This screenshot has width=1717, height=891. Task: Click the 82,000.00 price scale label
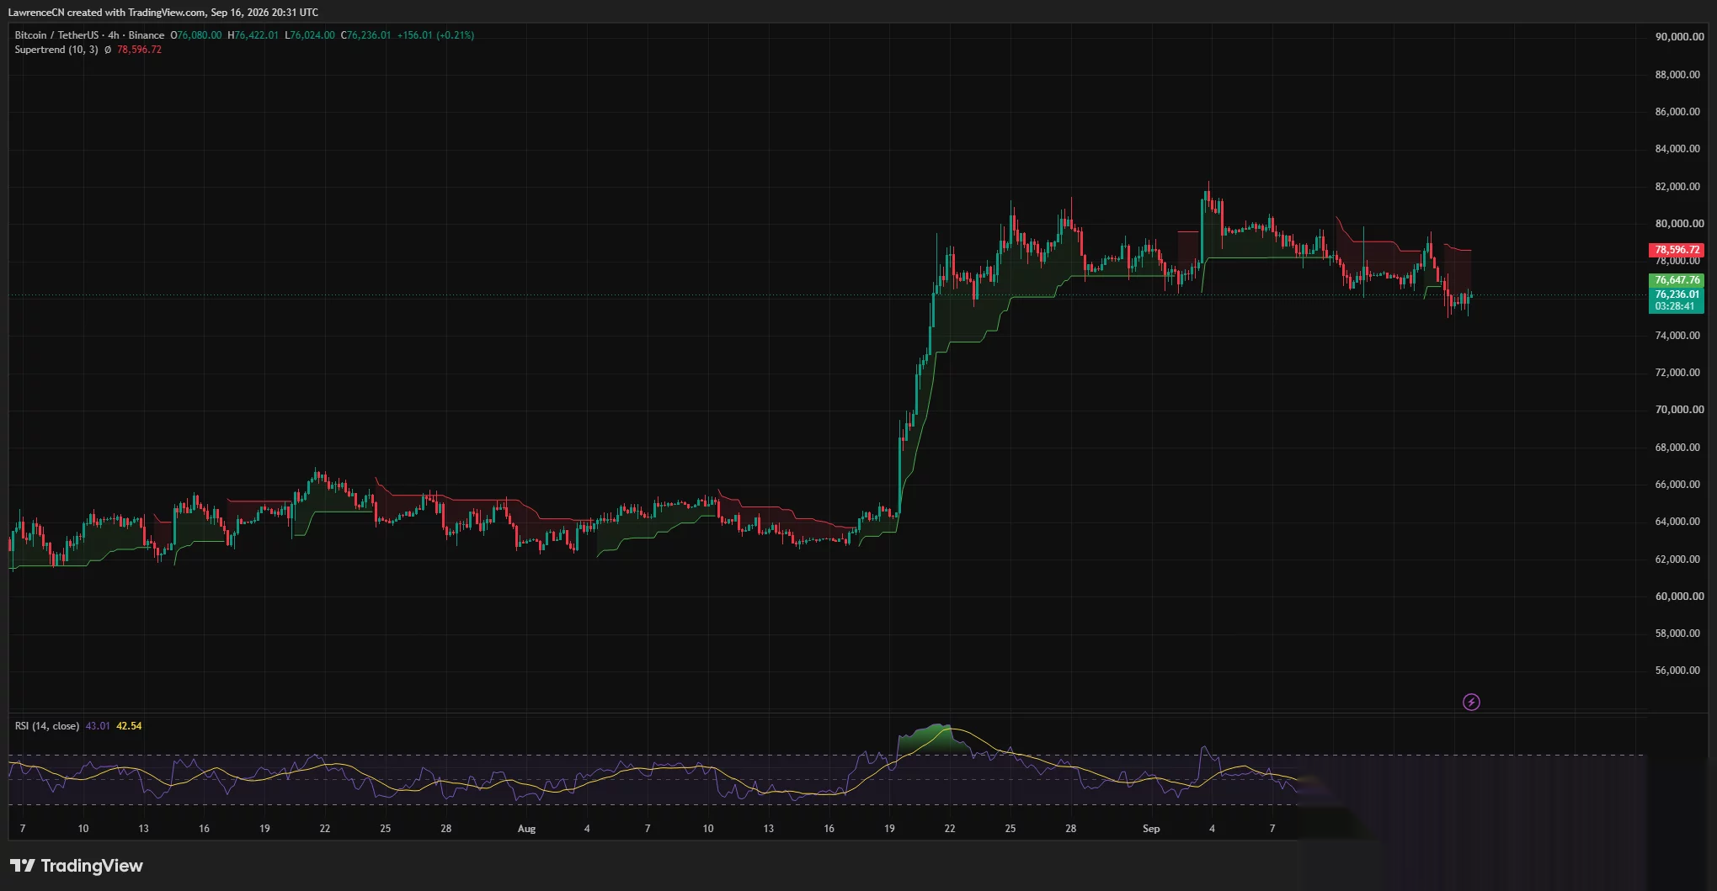coord(1679,187)
